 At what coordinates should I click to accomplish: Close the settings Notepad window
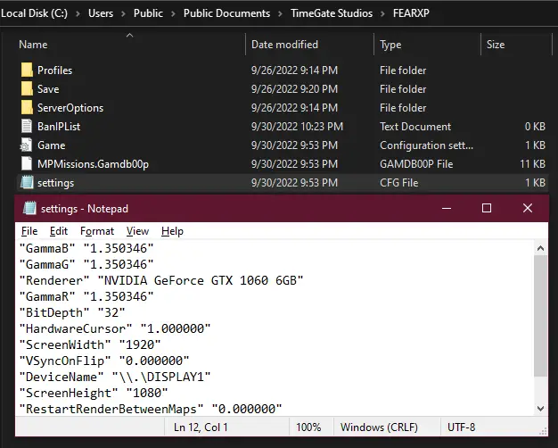(x=528, y=208)
